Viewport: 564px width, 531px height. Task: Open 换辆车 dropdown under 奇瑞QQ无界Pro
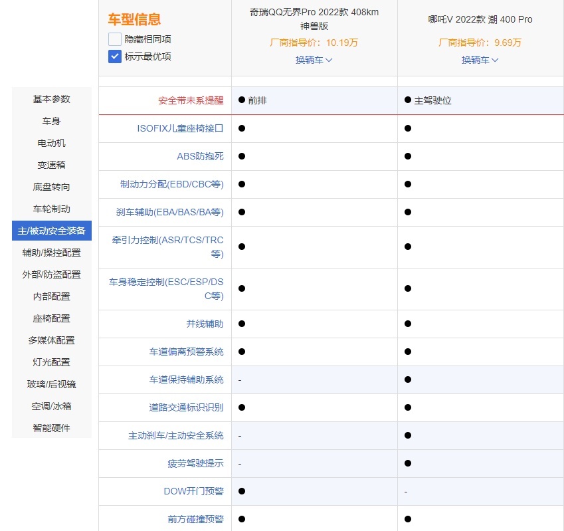tap(314, 60)
